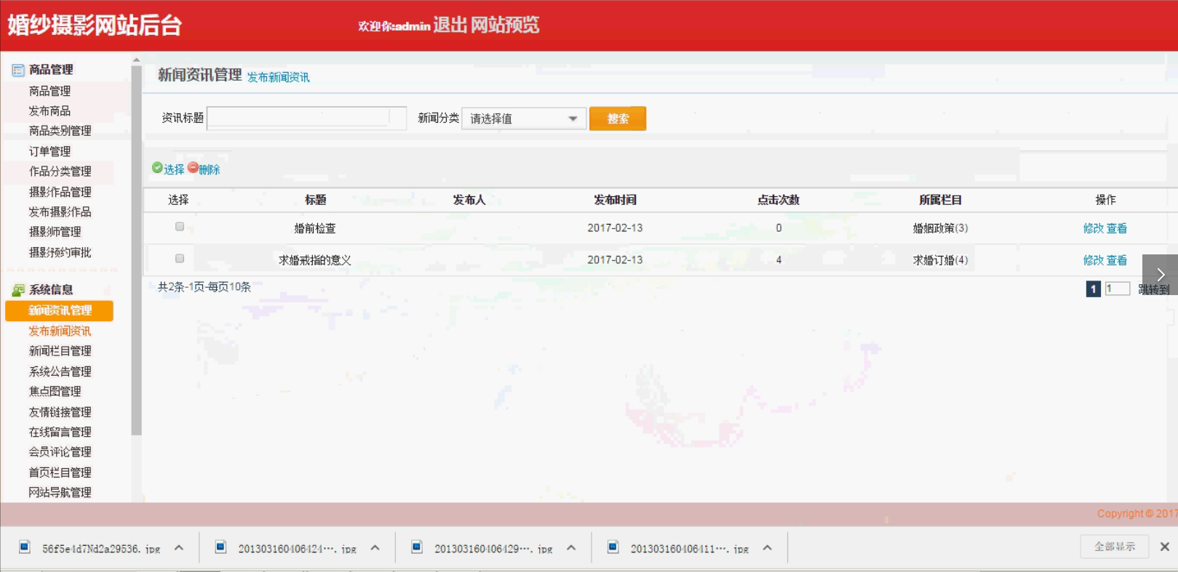Click the 56f5e4d7Nd2a29536.jpg download file icon

(x=25, y=547)
